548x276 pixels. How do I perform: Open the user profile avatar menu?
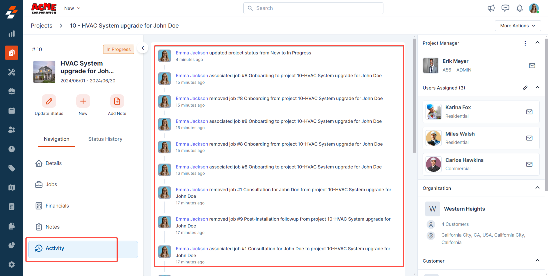click(x=534, y=8)
